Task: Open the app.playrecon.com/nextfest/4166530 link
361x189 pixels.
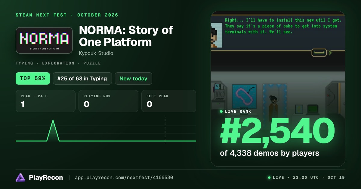Action: [x=124, y=178]
